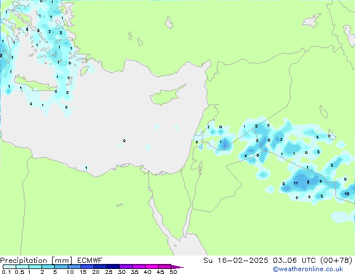Click the 'ECMWF' model label

click(90, 261)
